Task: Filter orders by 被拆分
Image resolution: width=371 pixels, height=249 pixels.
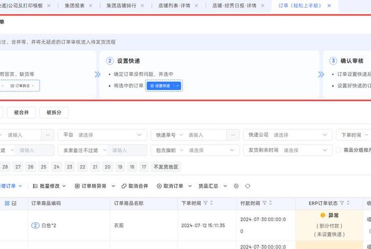Action: pyautogui.click(x=54, y=112)
